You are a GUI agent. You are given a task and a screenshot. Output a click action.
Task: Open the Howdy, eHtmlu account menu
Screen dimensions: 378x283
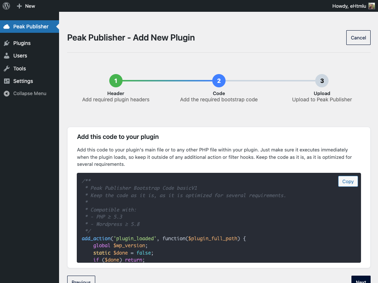coord(349,6)
